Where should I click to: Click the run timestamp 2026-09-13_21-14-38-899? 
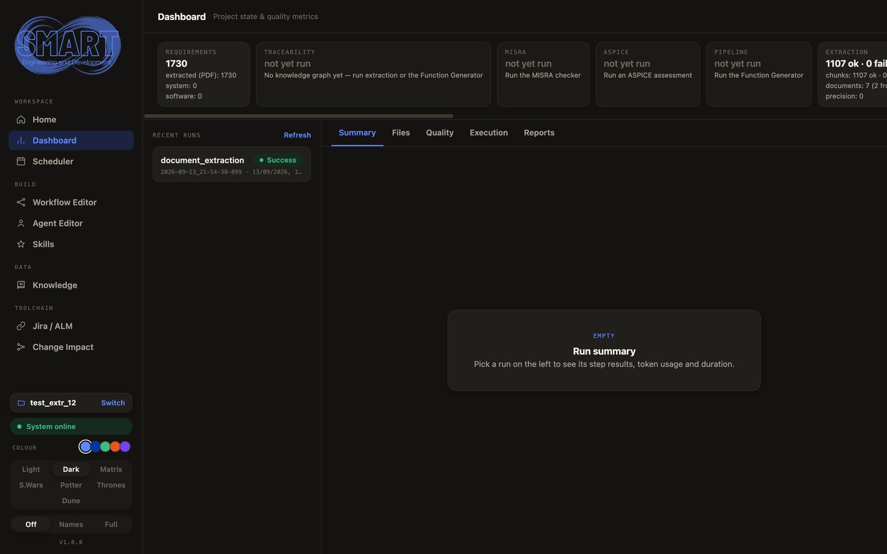pyautogui.click(x=201, y=172)
